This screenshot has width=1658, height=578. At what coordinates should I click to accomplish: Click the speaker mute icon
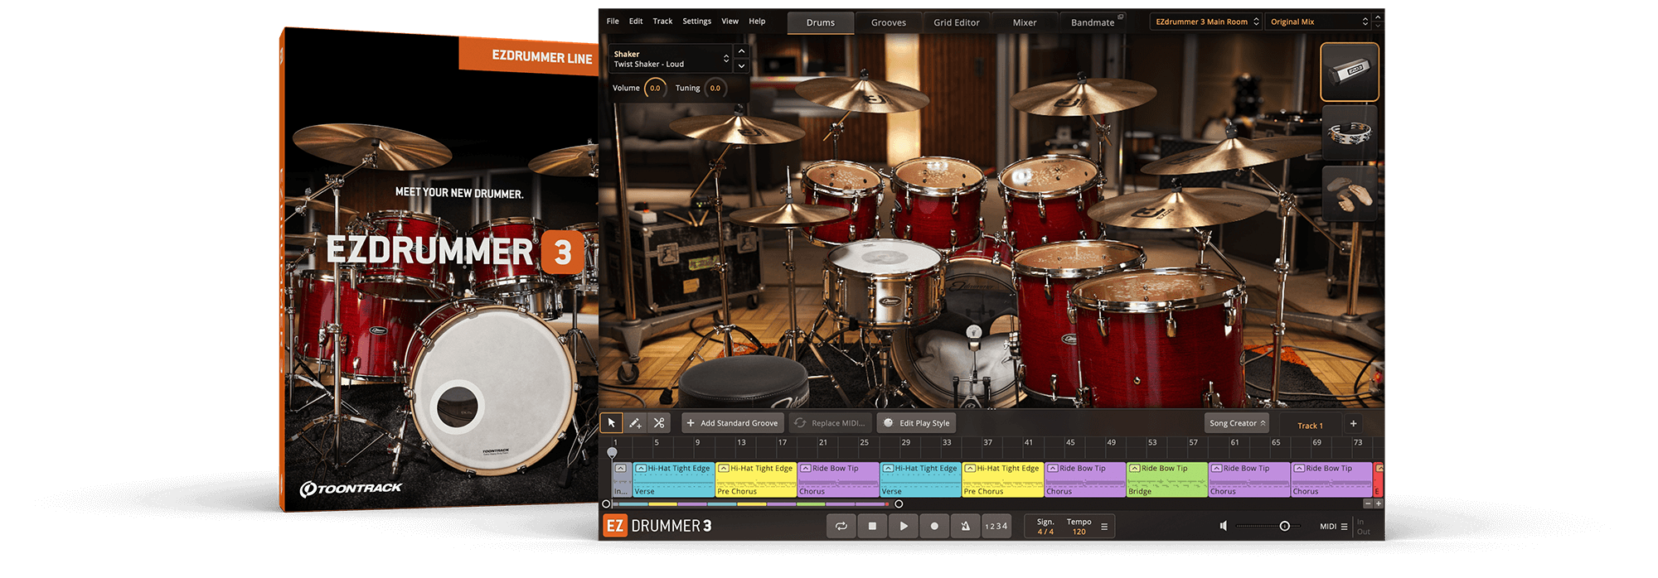pos(1223,526)
